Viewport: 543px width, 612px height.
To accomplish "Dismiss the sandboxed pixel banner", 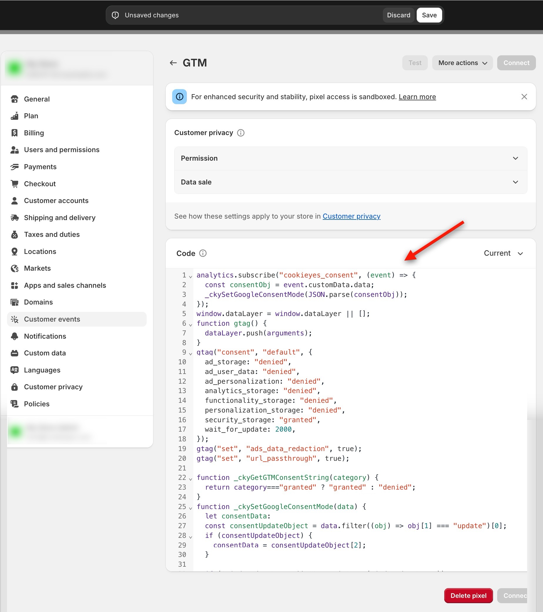I will 524,97.
